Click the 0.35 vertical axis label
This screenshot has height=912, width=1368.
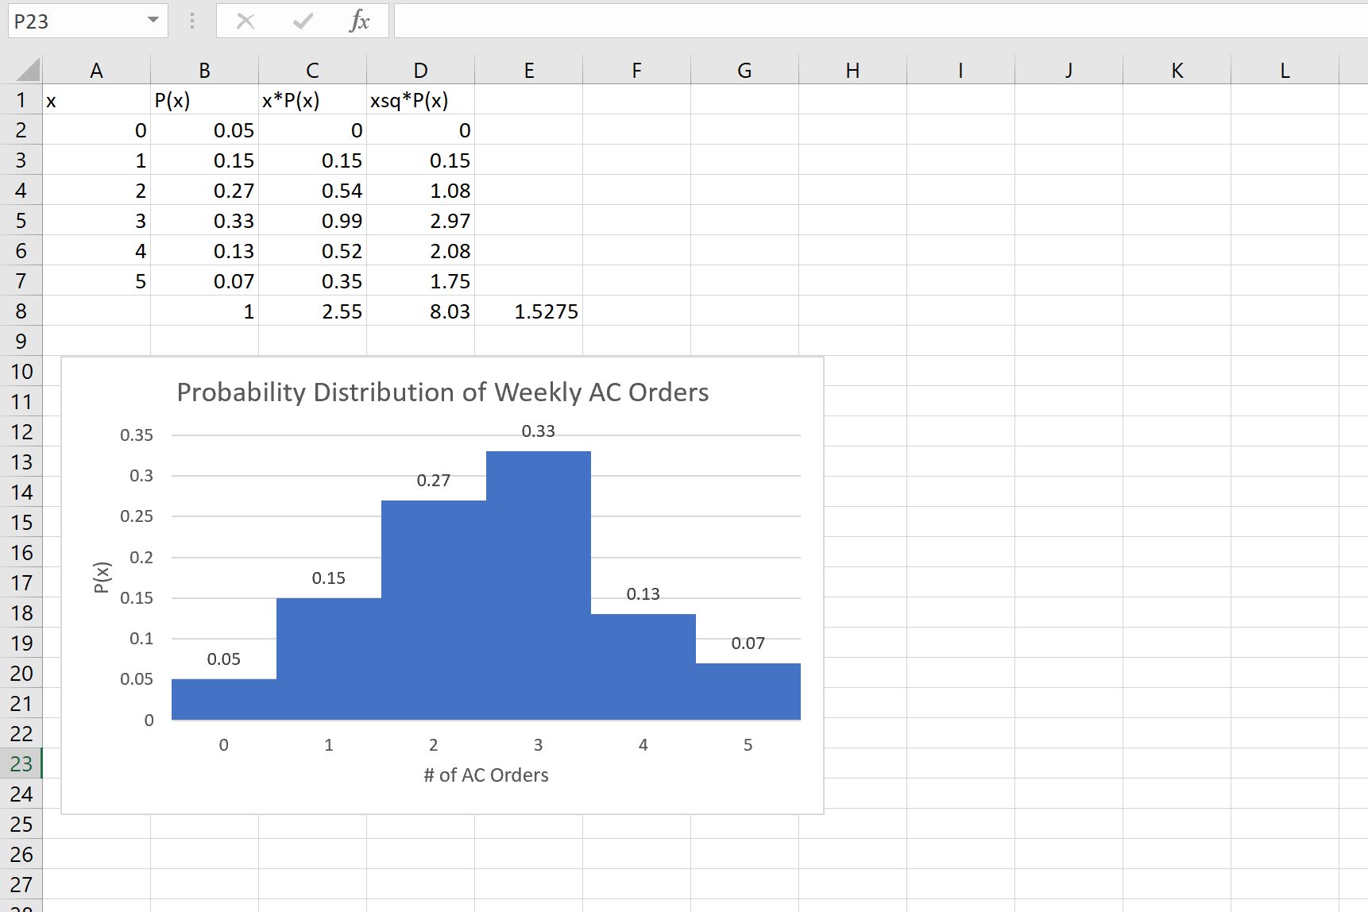[137, 435]
